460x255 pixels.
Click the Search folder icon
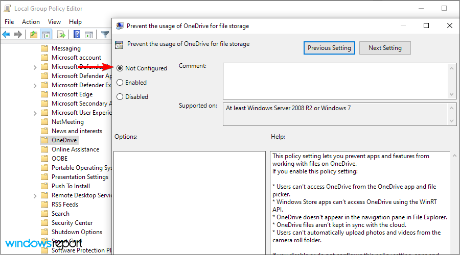(44, 214)
